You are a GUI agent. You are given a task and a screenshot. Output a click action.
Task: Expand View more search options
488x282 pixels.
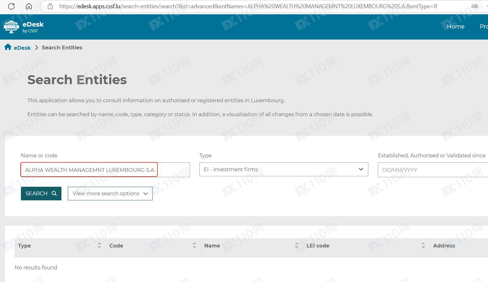(x=110, y=193)
